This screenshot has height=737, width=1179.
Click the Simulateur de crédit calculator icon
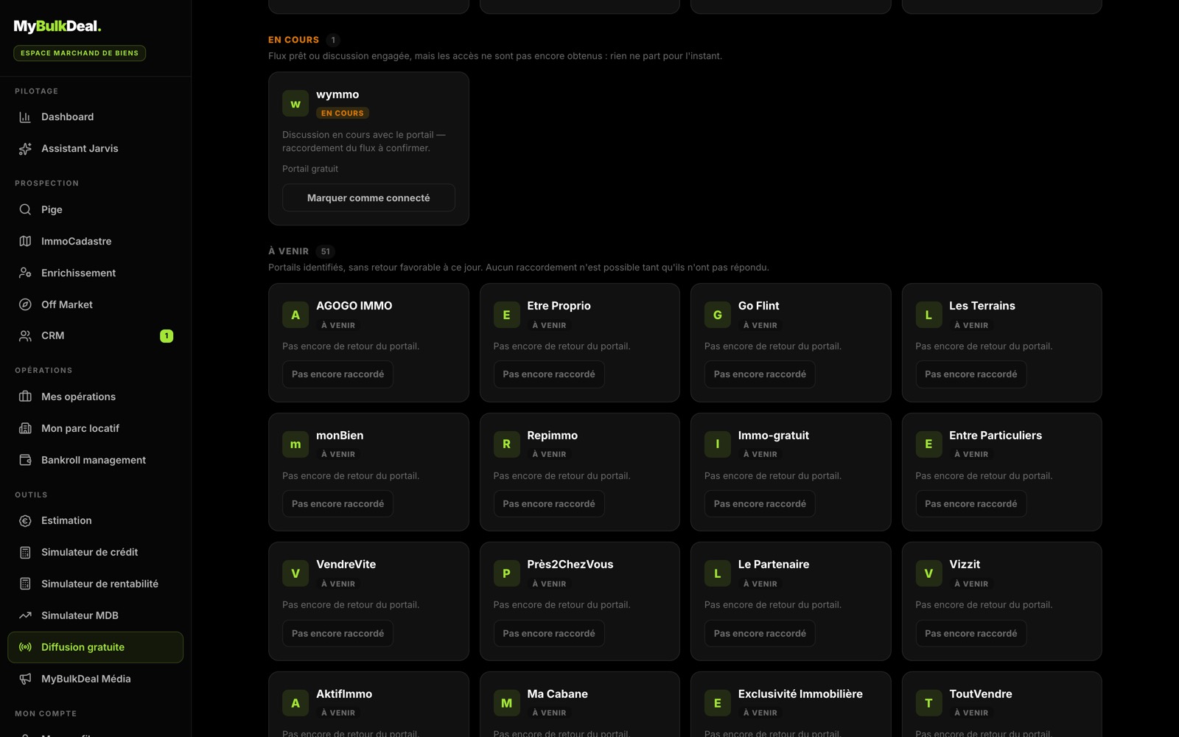pyautogui.click(x=25, y=553)
